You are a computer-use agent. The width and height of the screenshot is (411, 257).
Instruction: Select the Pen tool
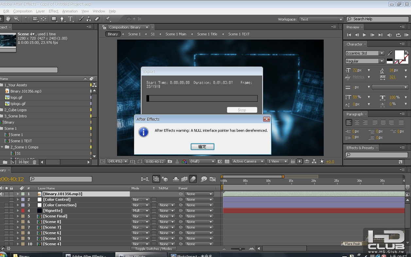[x=62, y=19]
